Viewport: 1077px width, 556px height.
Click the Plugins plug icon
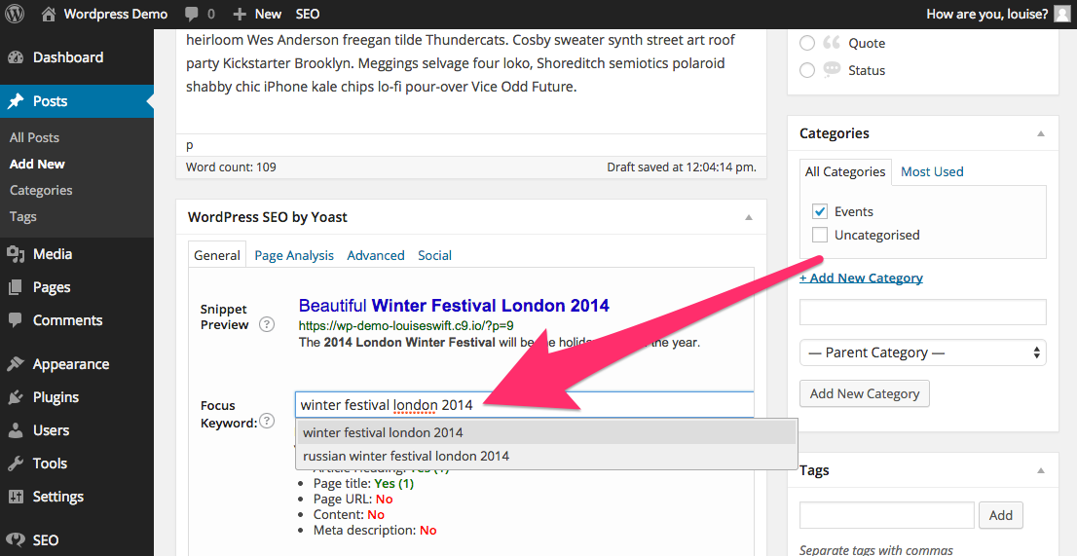[16, 397]
